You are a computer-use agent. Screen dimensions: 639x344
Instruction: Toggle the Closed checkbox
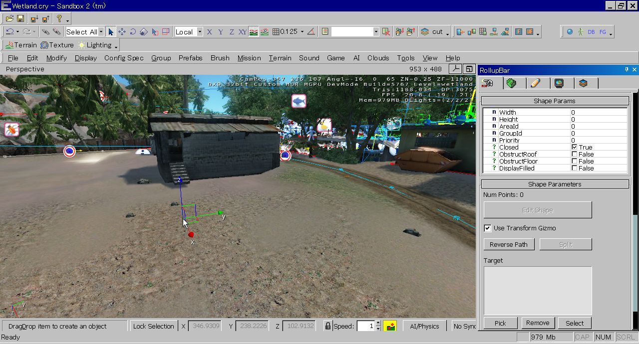[x=575, y=147]
